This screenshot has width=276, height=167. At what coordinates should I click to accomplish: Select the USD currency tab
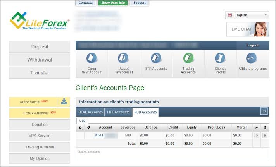82,121
